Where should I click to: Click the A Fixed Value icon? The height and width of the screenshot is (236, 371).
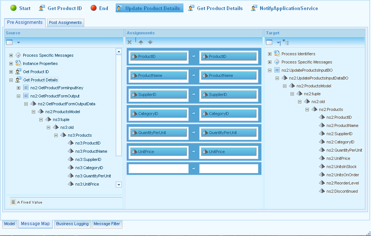click(x=13, y=202)
